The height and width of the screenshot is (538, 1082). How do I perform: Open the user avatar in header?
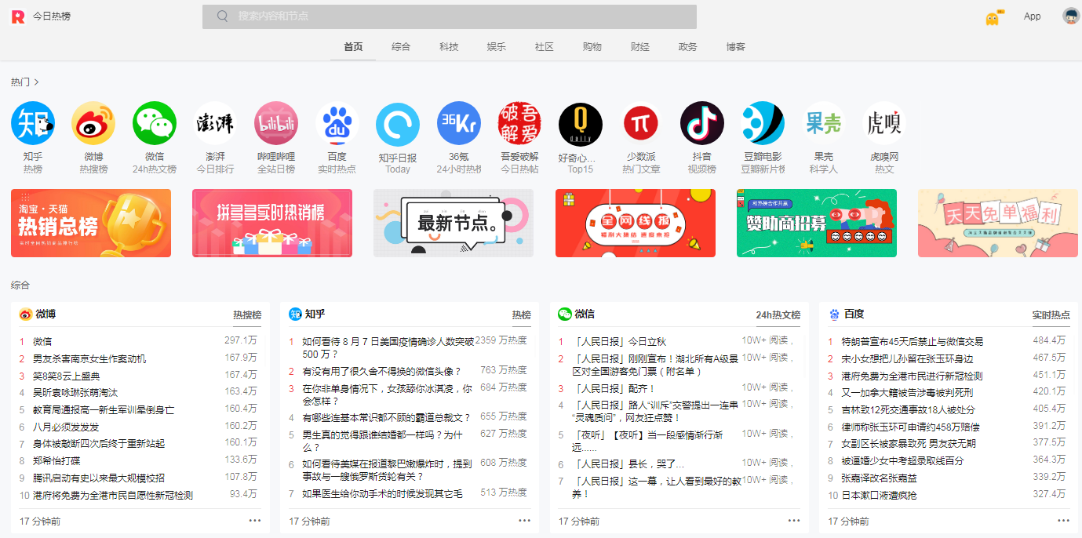pyautogui.click(x=1071, y=16)
